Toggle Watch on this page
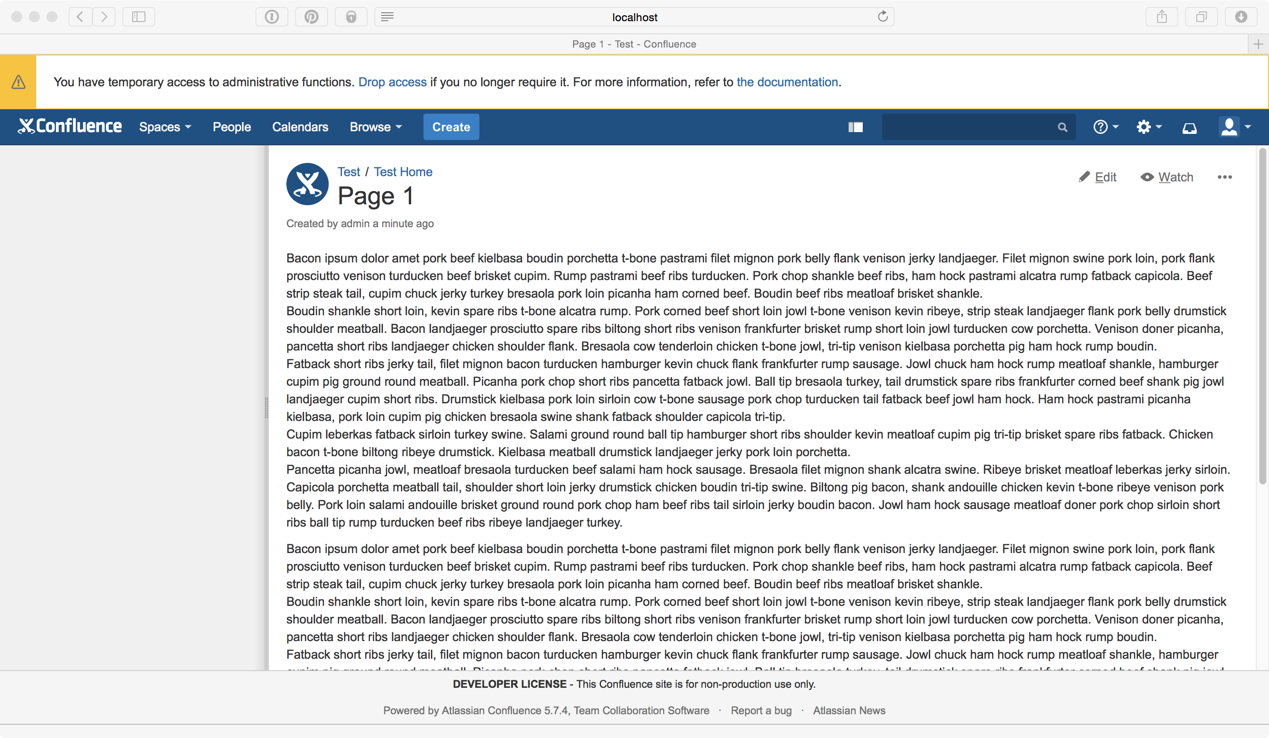 click(1167, 177)
